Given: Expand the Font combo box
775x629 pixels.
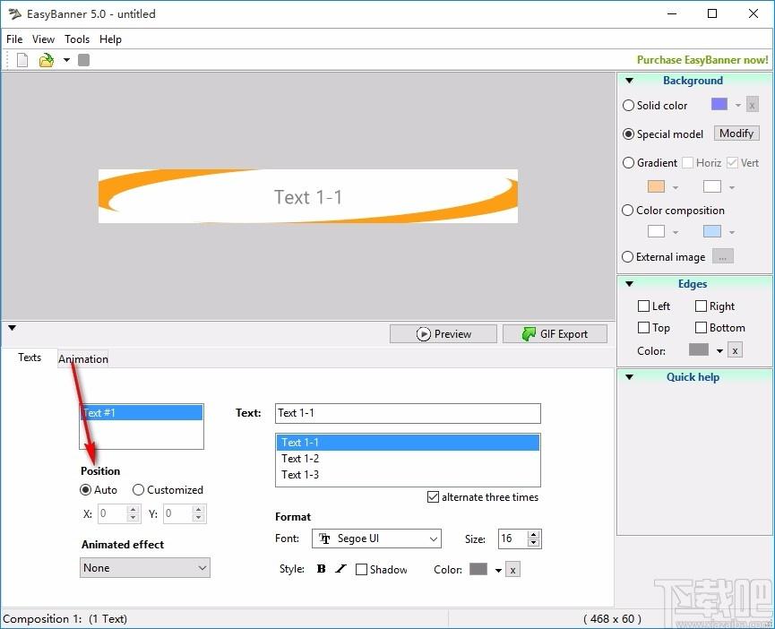Looking at the screenshot, I should coord(376,539).
